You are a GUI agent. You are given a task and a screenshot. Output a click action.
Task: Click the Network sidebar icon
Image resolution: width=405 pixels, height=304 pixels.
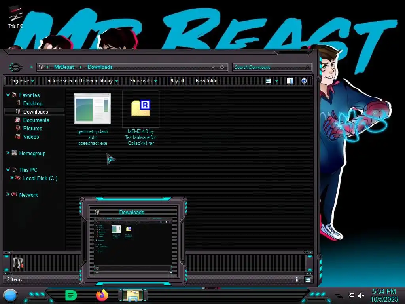[14, 194]
